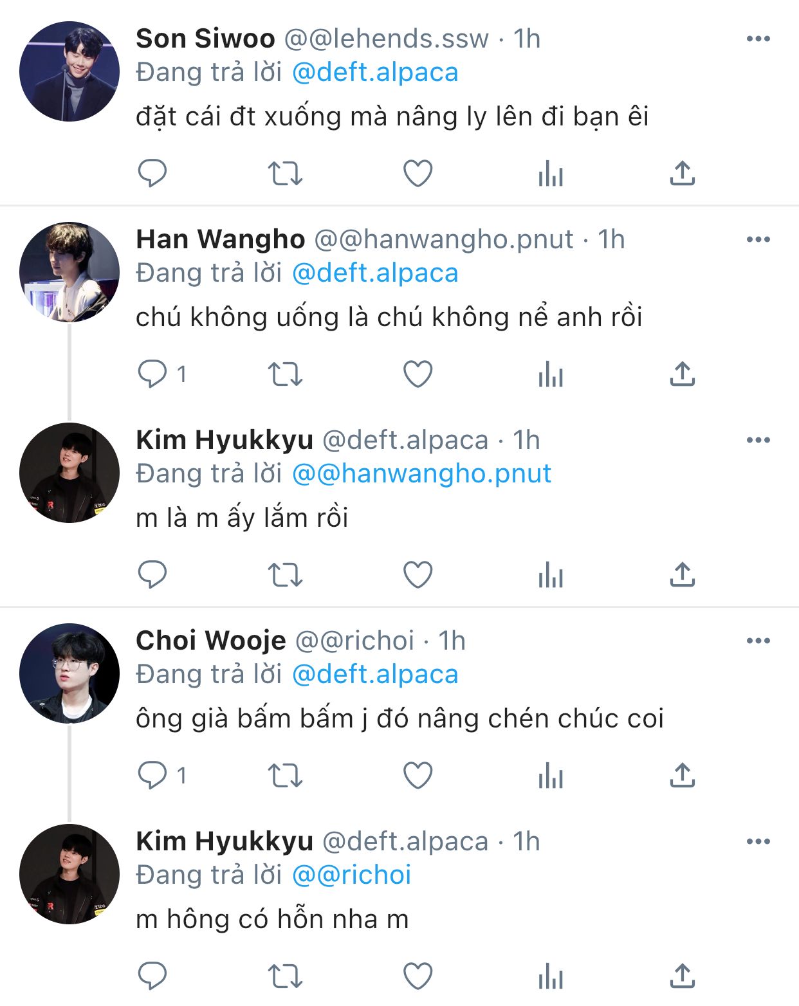Reply to Son Siwoo's tweet
The image size is (799, 1006).
(152, 173)
